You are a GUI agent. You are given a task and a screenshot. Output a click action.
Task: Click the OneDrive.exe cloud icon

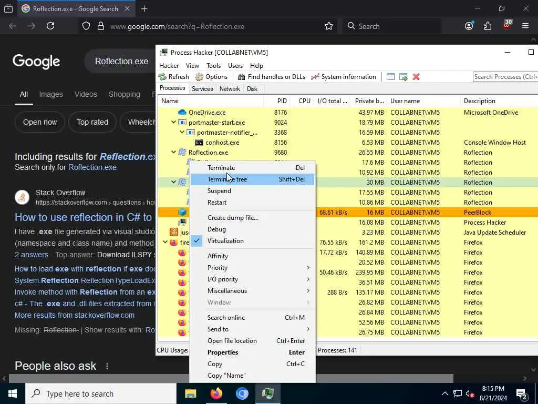tap(182, 113)
